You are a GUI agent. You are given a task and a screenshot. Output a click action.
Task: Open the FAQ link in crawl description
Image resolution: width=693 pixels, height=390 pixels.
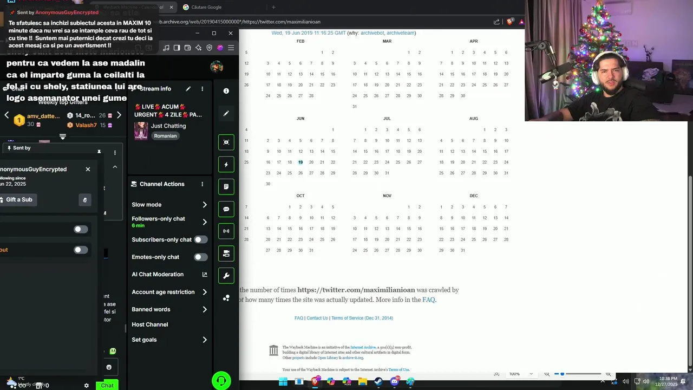point(428,300)
